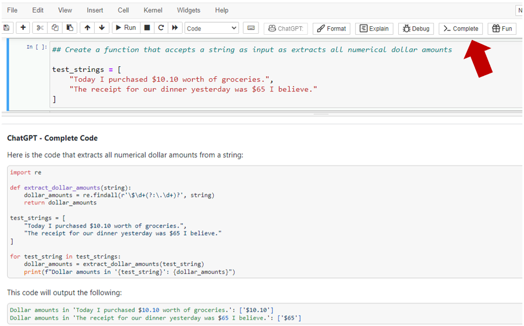
Task: Click the Fun gift button
Action: [x=502, y=28]
